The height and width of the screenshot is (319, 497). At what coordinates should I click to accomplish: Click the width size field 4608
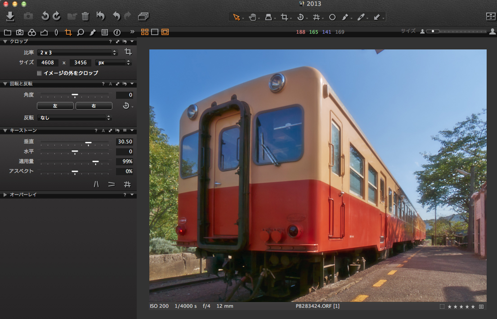(48, 63)
